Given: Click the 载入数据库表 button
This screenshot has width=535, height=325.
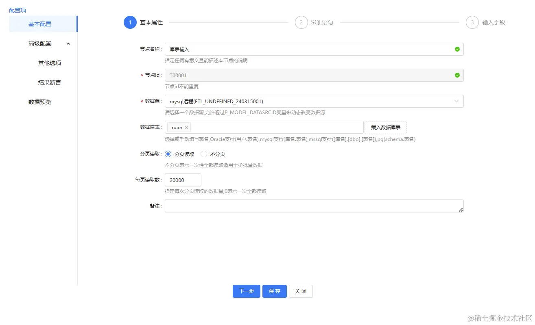Looking at the screenshot, I should pos(386,128).
